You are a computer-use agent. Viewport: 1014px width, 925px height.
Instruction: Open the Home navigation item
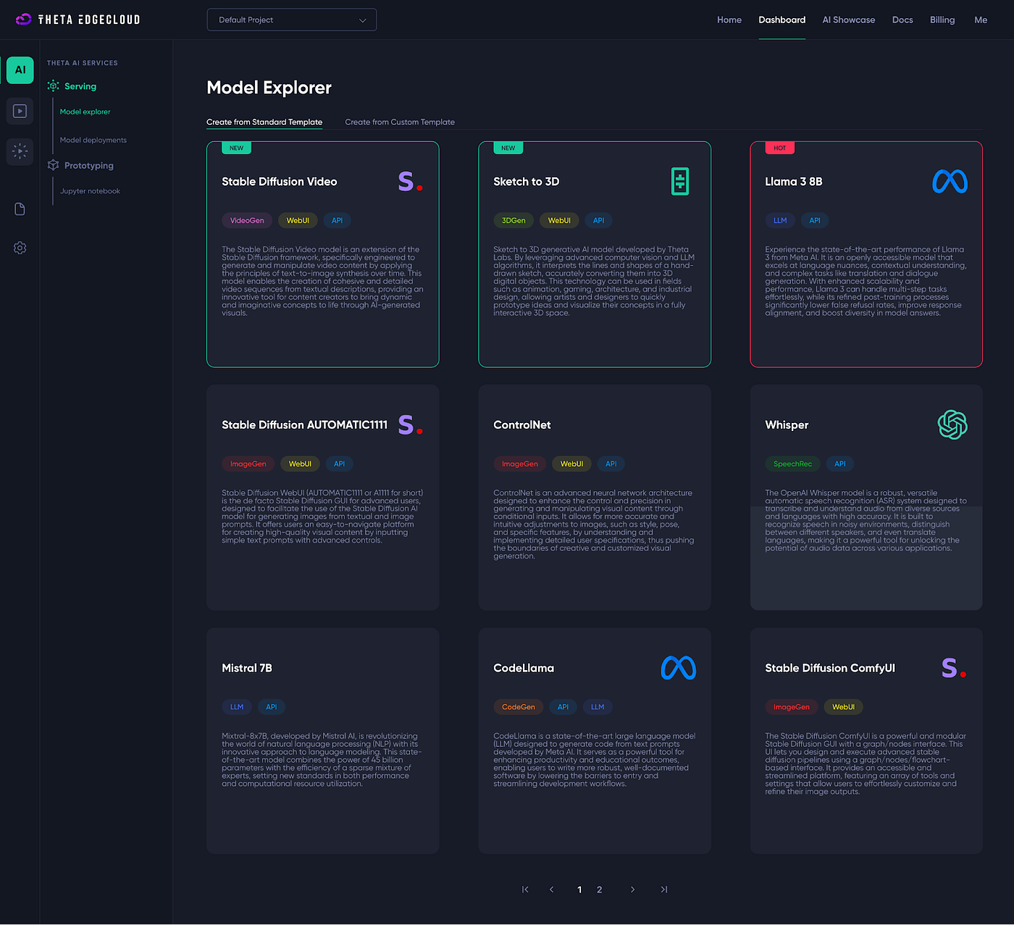729,20
